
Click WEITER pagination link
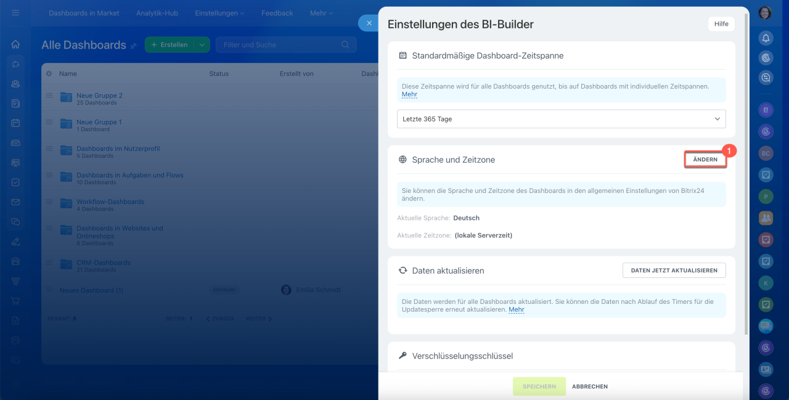pos(258,319)
